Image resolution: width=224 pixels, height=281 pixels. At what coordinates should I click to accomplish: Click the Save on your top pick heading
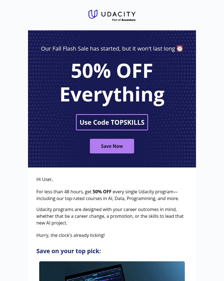(x=69, y=251)
